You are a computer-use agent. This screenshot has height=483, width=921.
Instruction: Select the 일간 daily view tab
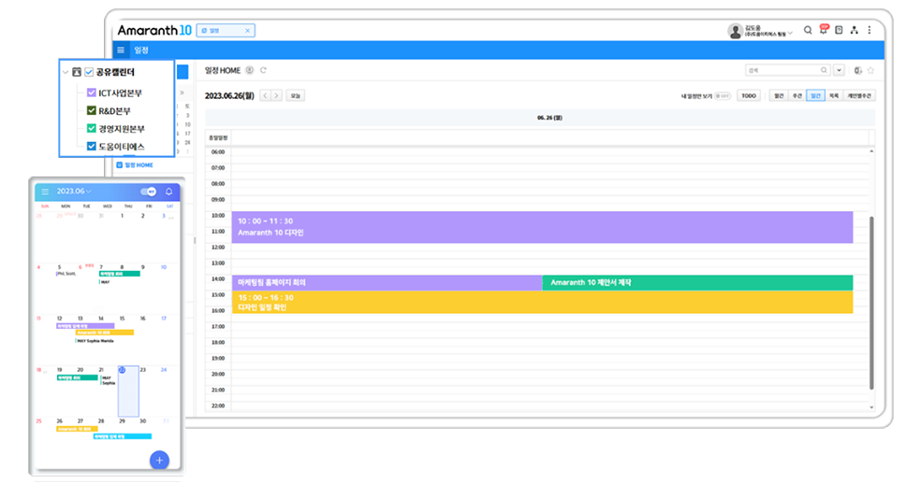[x=815, y=95]
